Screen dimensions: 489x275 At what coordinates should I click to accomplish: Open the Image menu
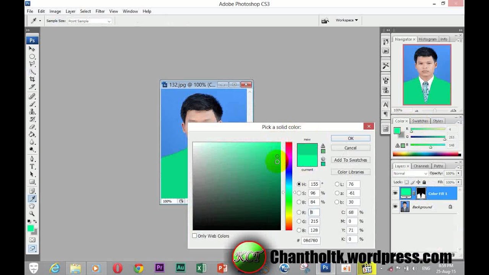[55, 11]
